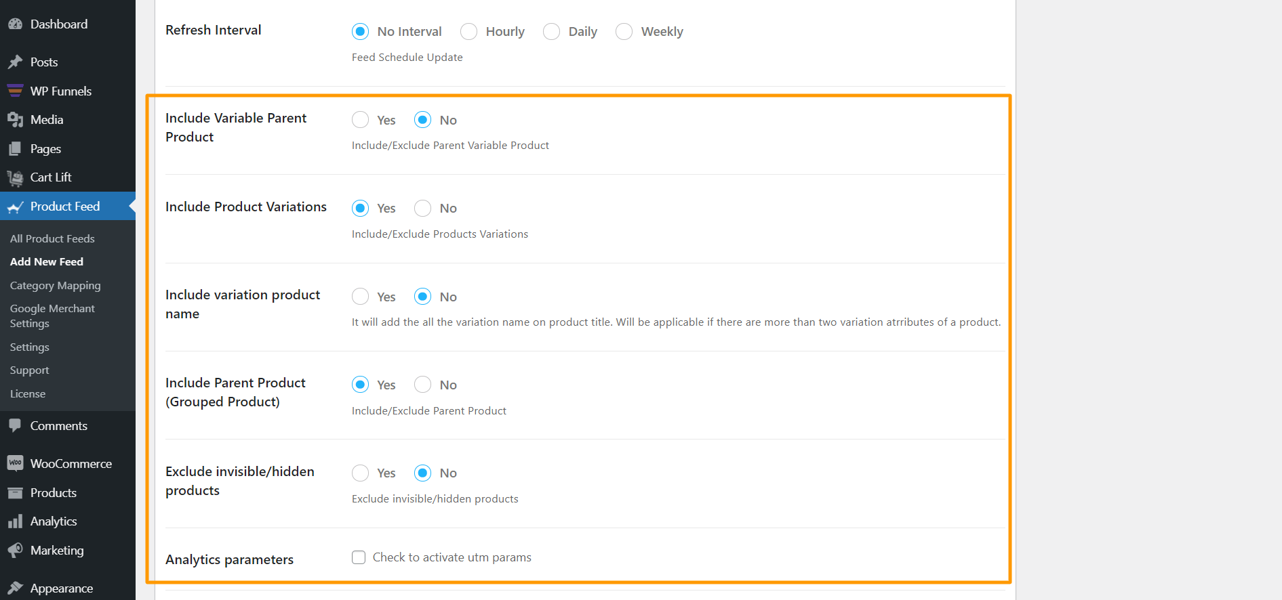
Task: Click 'Include/Exclude Parent Variable Product' description
Action: (450, 146)
